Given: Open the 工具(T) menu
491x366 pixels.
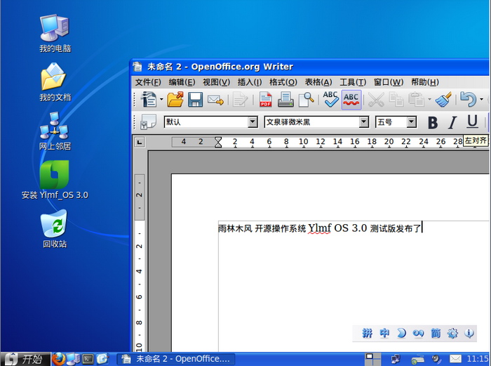Looking at the screenshot, I should [353, 82].
